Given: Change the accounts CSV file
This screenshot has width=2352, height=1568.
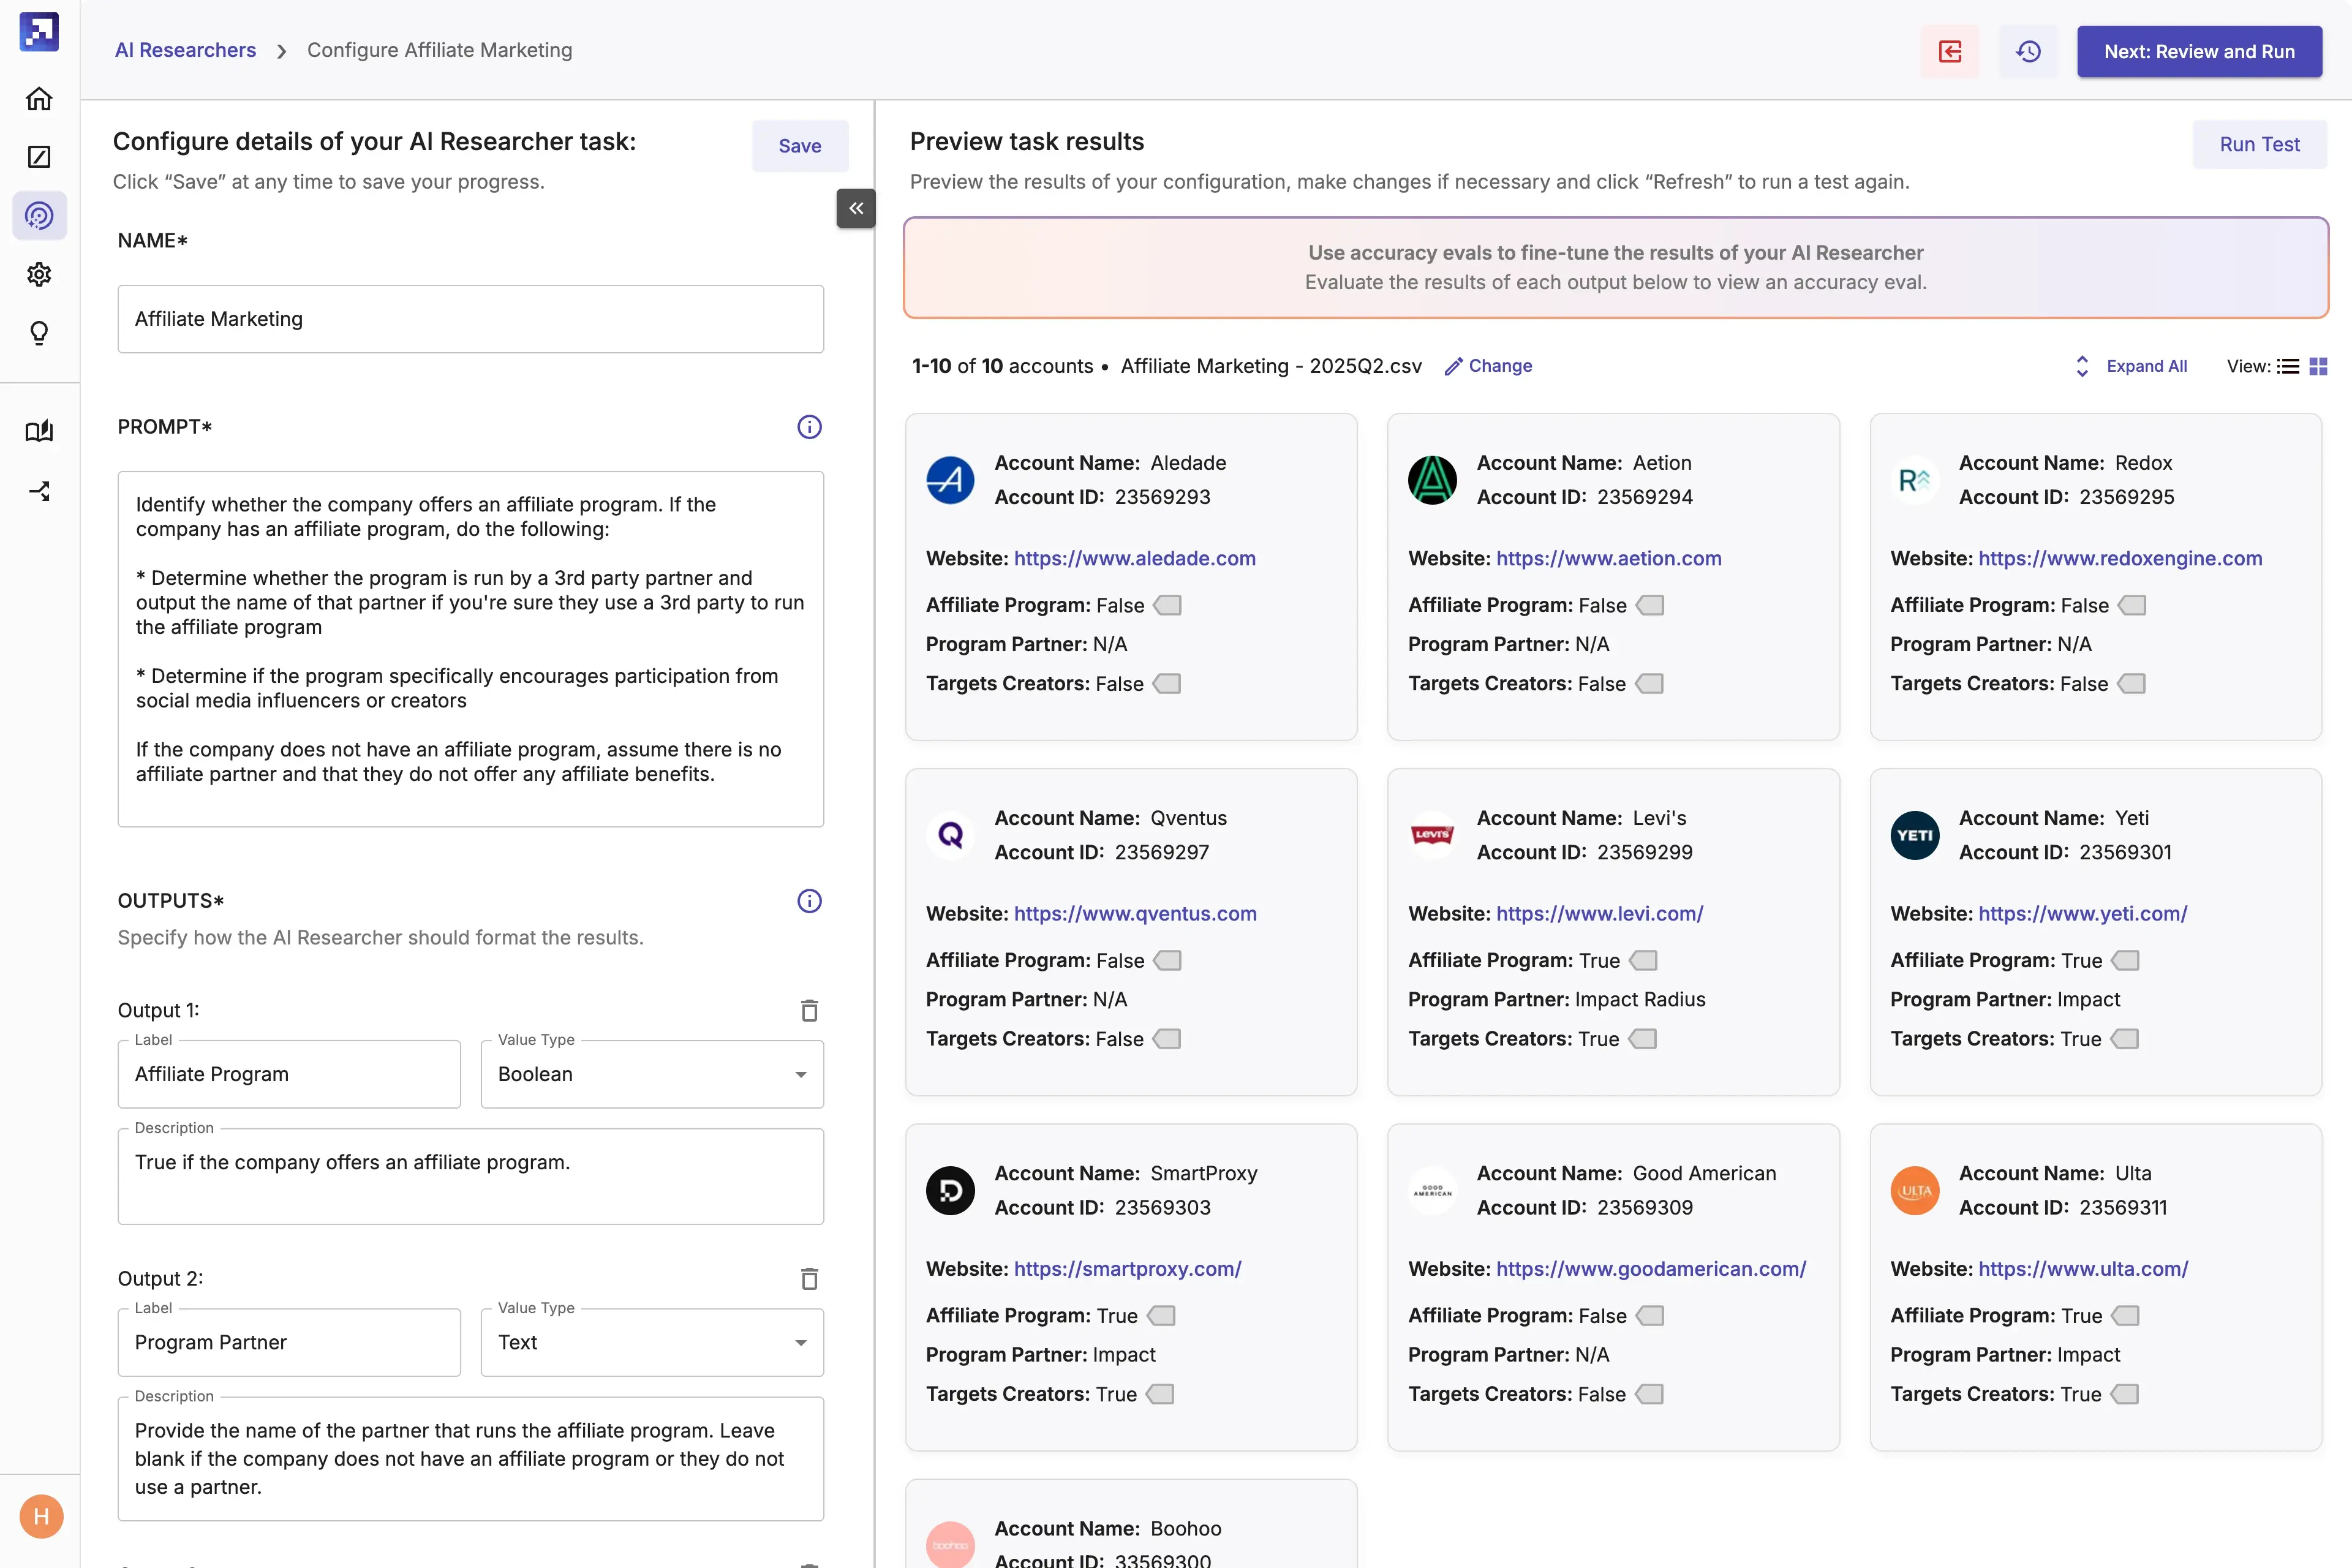Looking at the screenshot, I should click(x=1488, y=366).
